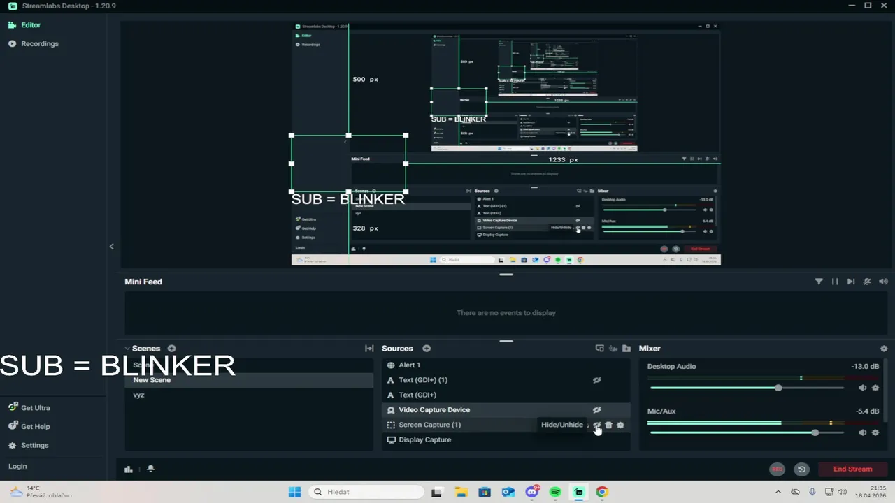Open the scene transitions editor
895x503 pixels.
(369, 349)
